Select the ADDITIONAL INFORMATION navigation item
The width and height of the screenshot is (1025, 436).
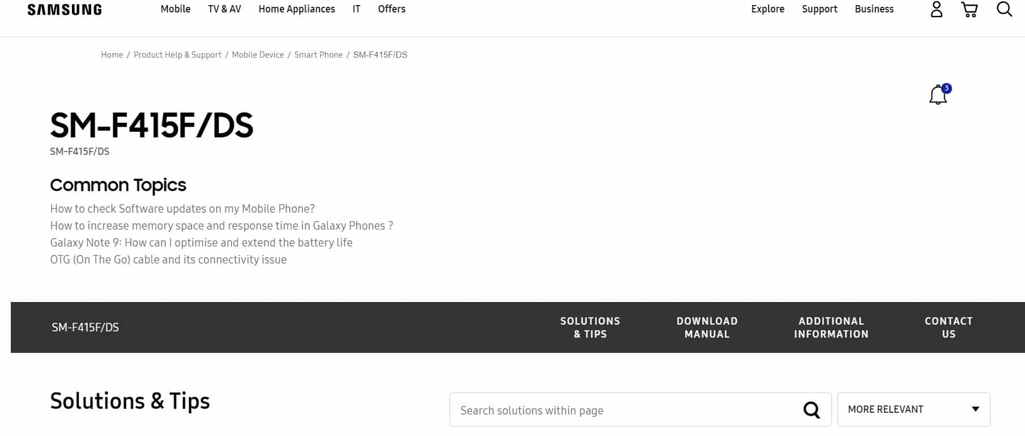point(831,327)
